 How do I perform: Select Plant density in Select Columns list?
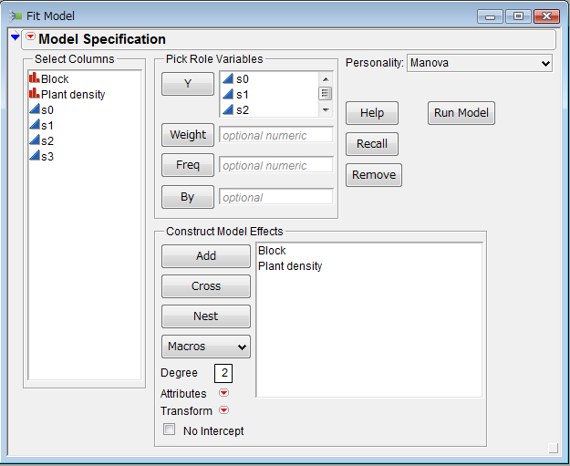[x=73, y=95]
